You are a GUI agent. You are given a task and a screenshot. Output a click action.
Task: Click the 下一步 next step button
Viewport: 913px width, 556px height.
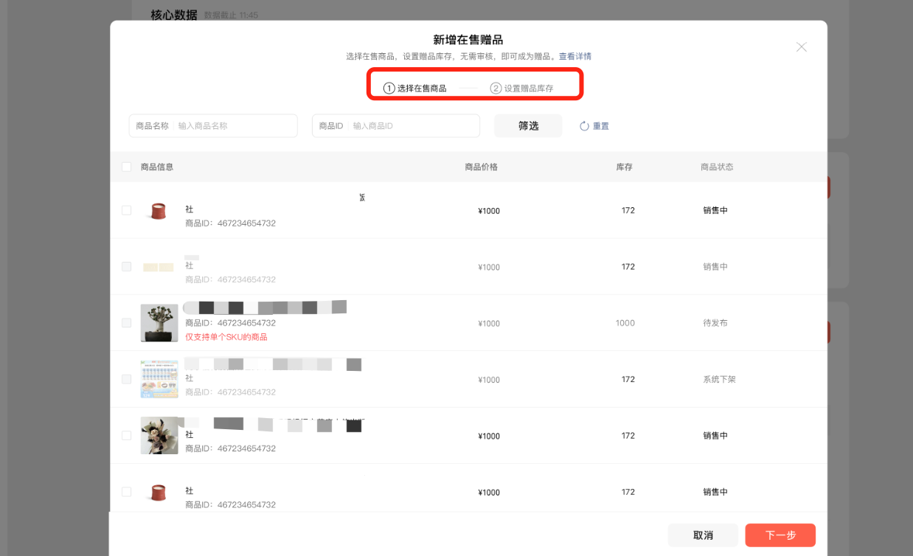780,535
